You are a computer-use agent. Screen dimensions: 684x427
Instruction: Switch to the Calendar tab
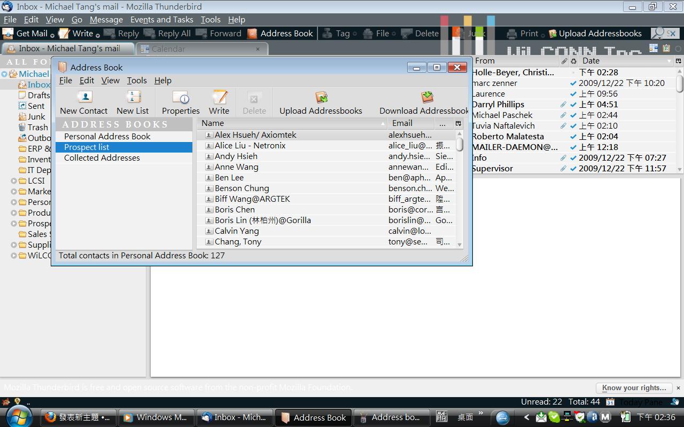pyautogui.click(x=168, y=49)
